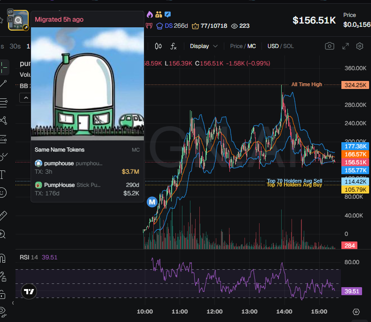This screenshot has width=371, height=322.
Task: Select the brush drawing tool
Action: [3, 156]
